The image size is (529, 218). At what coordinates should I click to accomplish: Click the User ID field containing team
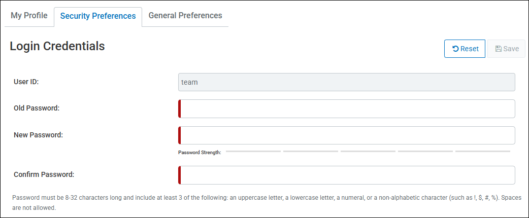[346, 82]
